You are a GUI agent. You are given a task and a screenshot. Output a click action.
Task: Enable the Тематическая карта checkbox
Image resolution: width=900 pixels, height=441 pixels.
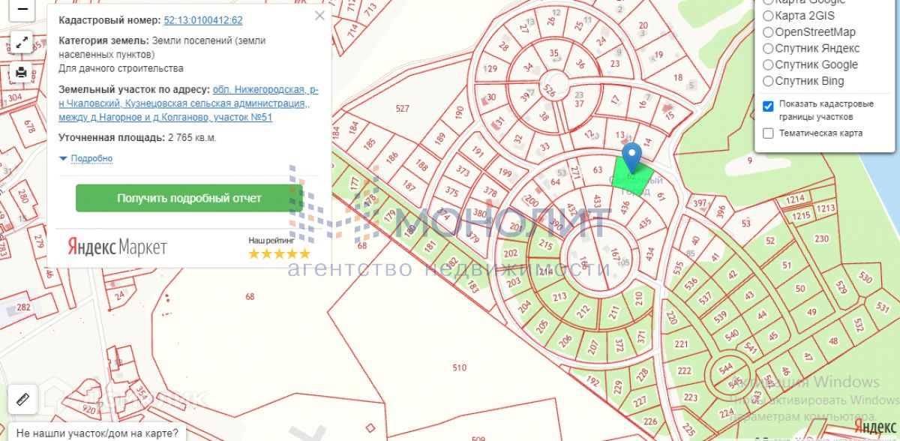[768, 133]
